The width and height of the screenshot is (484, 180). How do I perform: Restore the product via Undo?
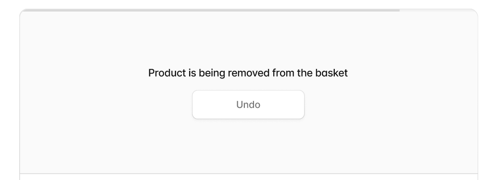[x=248, y=104]
